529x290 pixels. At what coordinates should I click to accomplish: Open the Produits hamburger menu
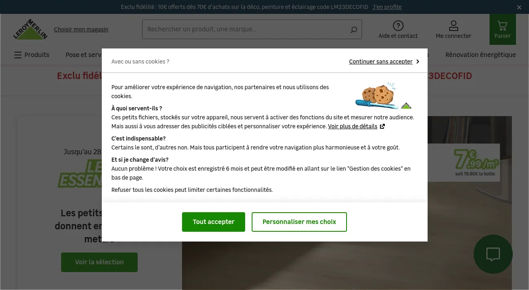pos(32,55)
